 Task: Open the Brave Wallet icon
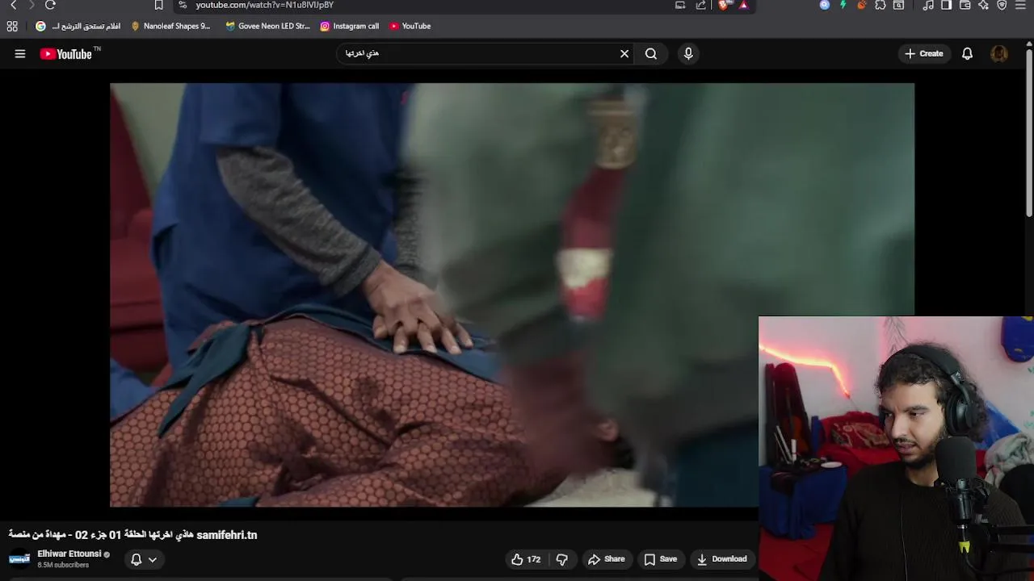tap(965, 5)
